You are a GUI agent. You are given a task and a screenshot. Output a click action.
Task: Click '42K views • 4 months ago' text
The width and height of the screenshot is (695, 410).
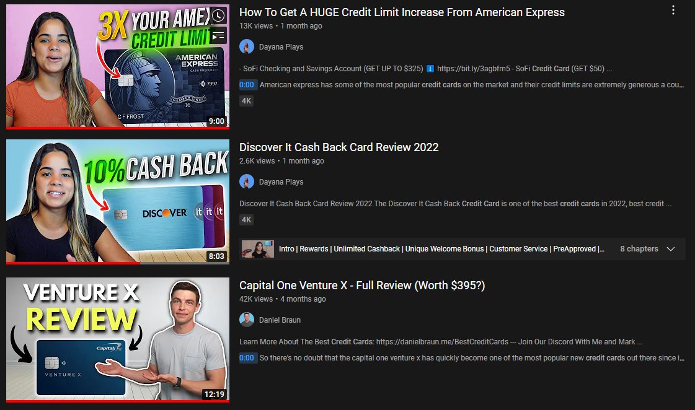point(282,299)
